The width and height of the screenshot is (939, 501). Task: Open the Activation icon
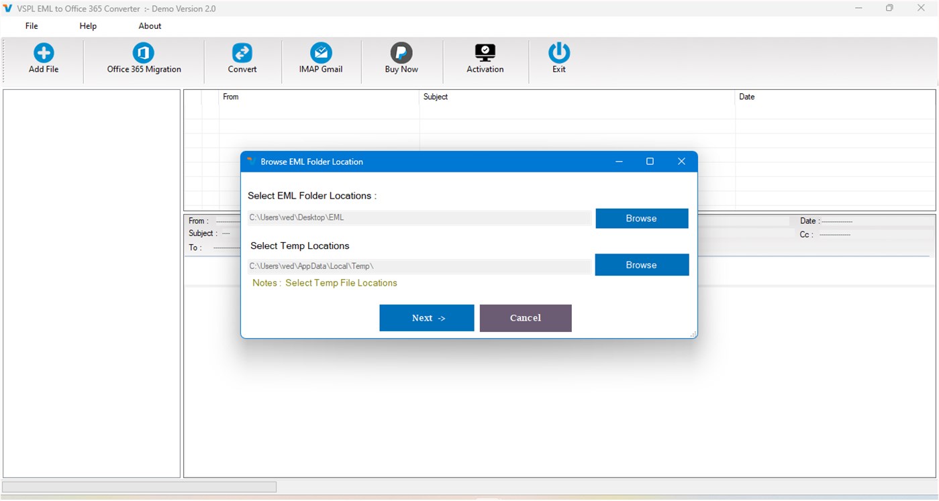click(x=485, y=52)
